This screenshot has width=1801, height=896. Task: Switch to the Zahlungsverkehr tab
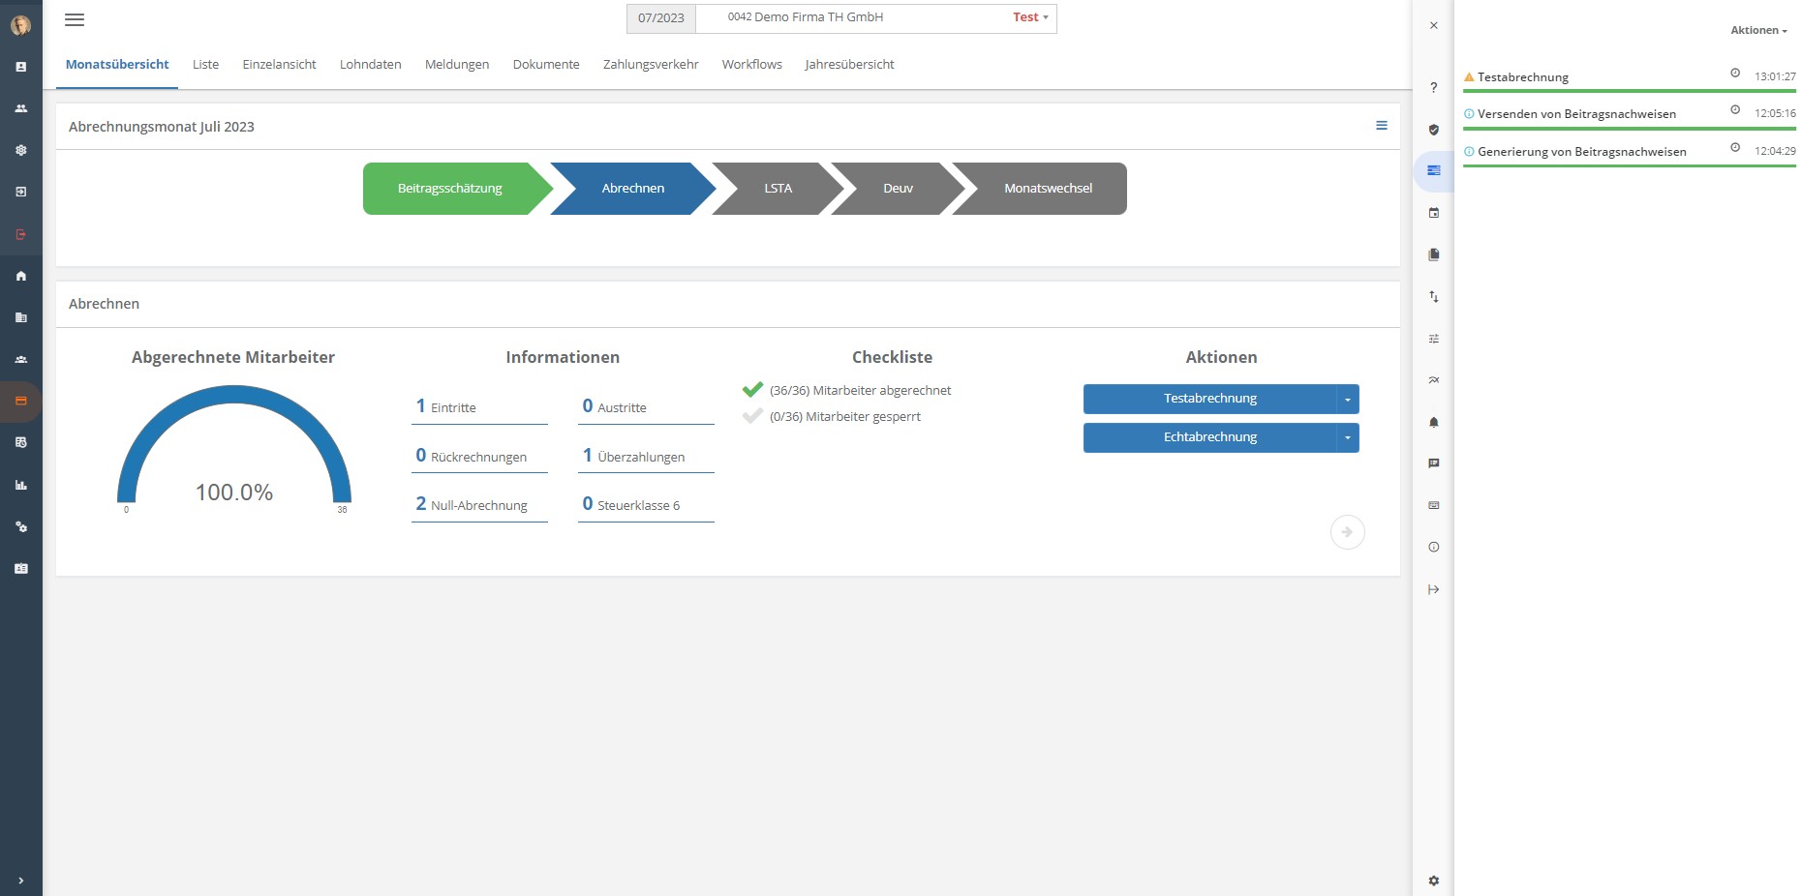coord(651,65)
